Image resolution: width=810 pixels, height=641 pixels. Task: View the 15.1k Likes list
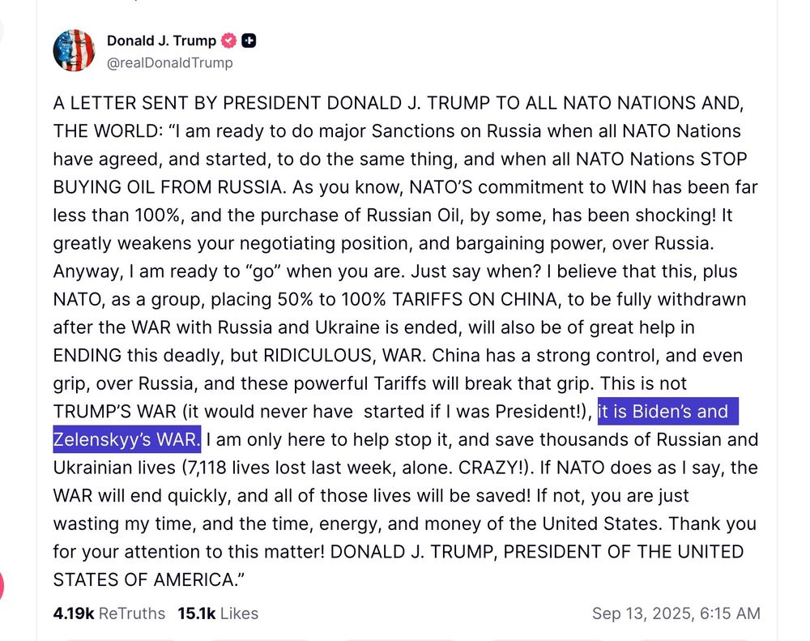218,613
